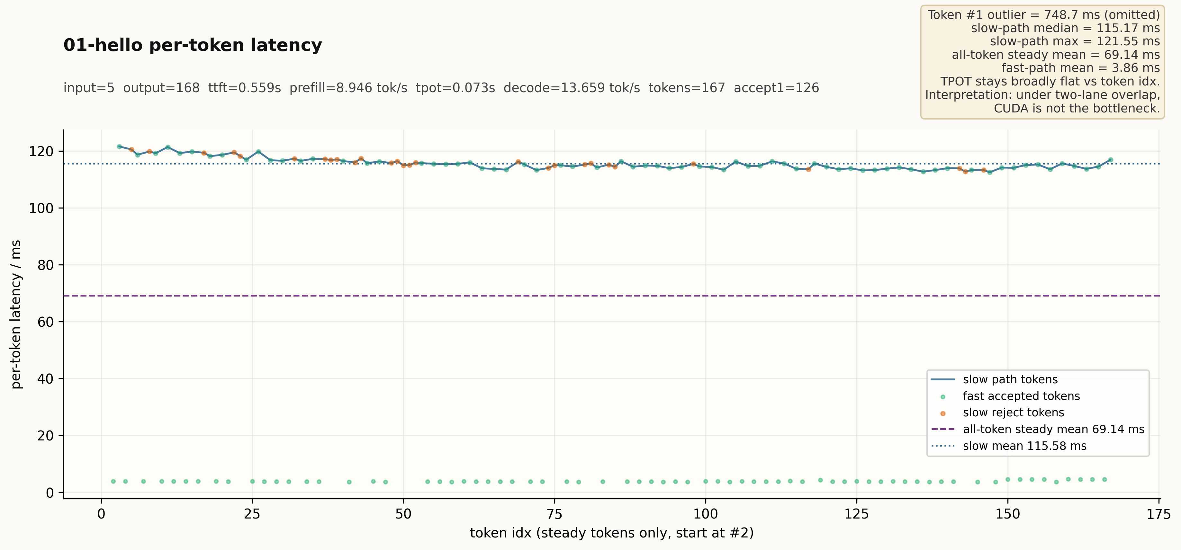Click the 'slow path tokens' legend line sample
The height and width of the screenshot is (550, 1181).
942,379
